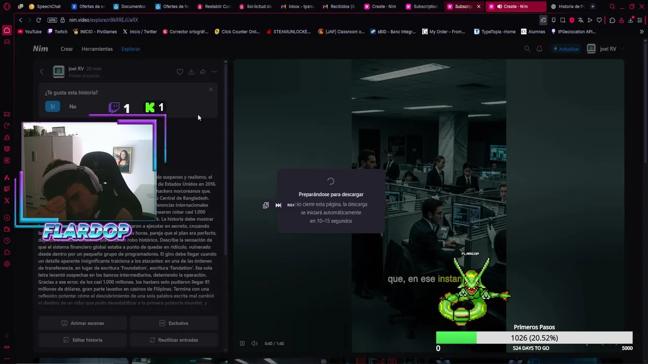This screenshot has height=364, width=648.
Task: Open Nim search with the magnifier icon
Action: 527,49
